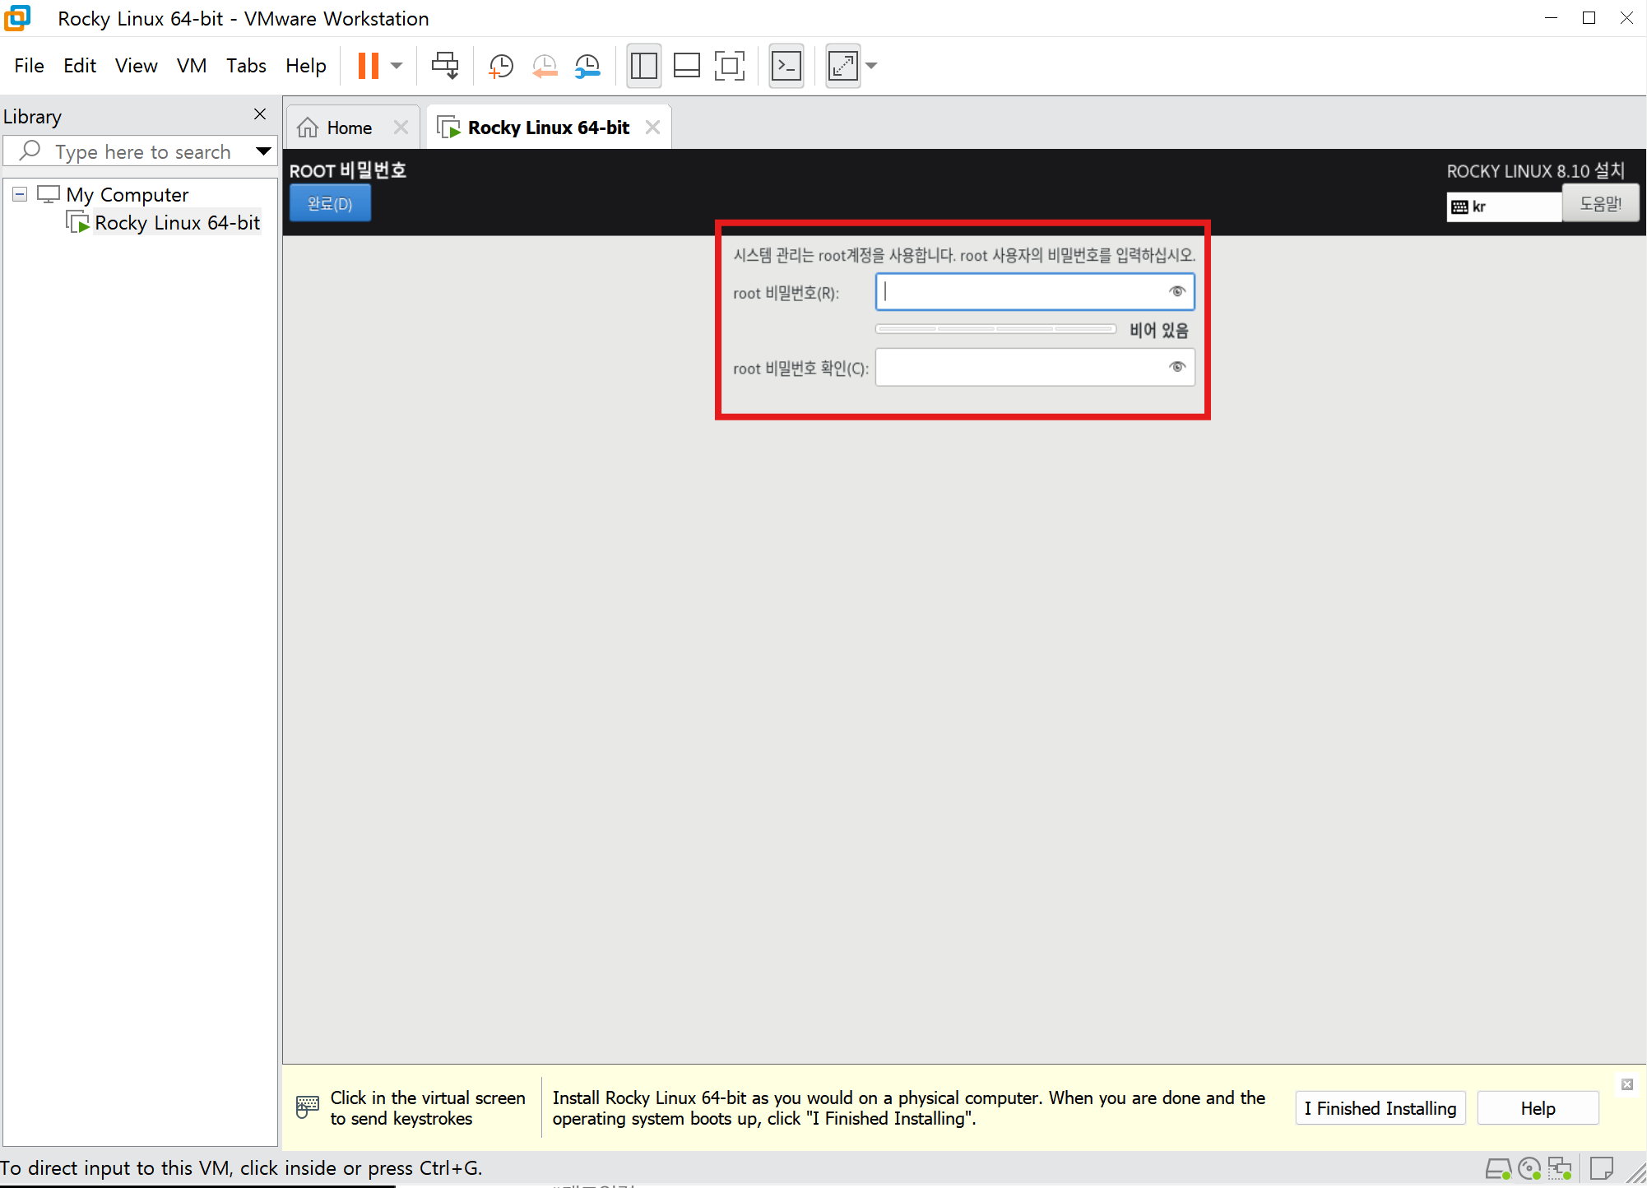
Task: Click the kr keyboard layout indicator
Action: tap(1504, 207)
